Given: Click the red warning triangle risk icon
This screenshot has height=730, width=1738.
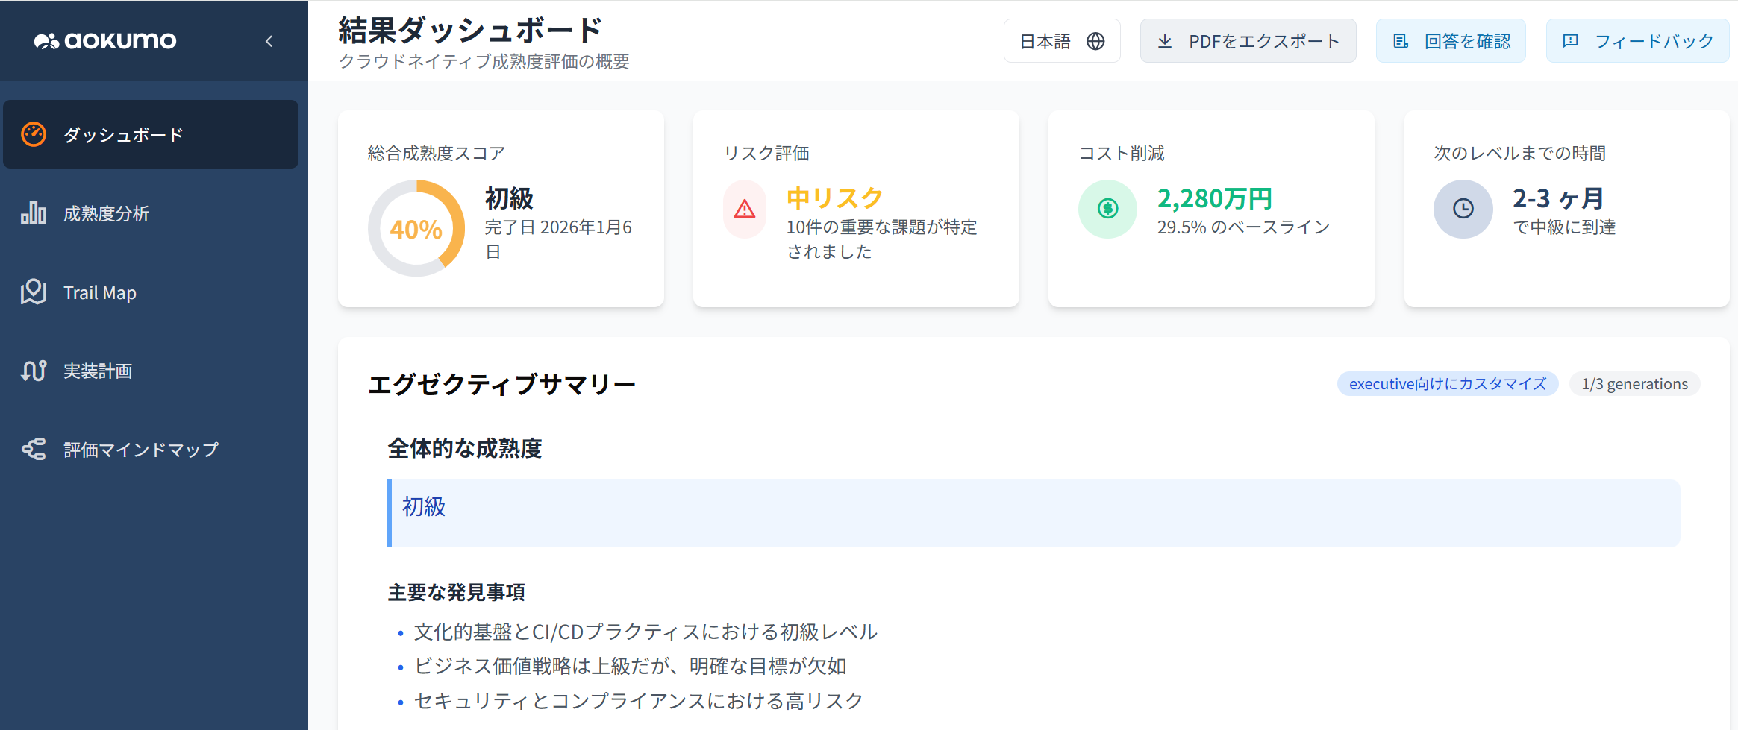Looking at the screenshot, I should point(745,209).
